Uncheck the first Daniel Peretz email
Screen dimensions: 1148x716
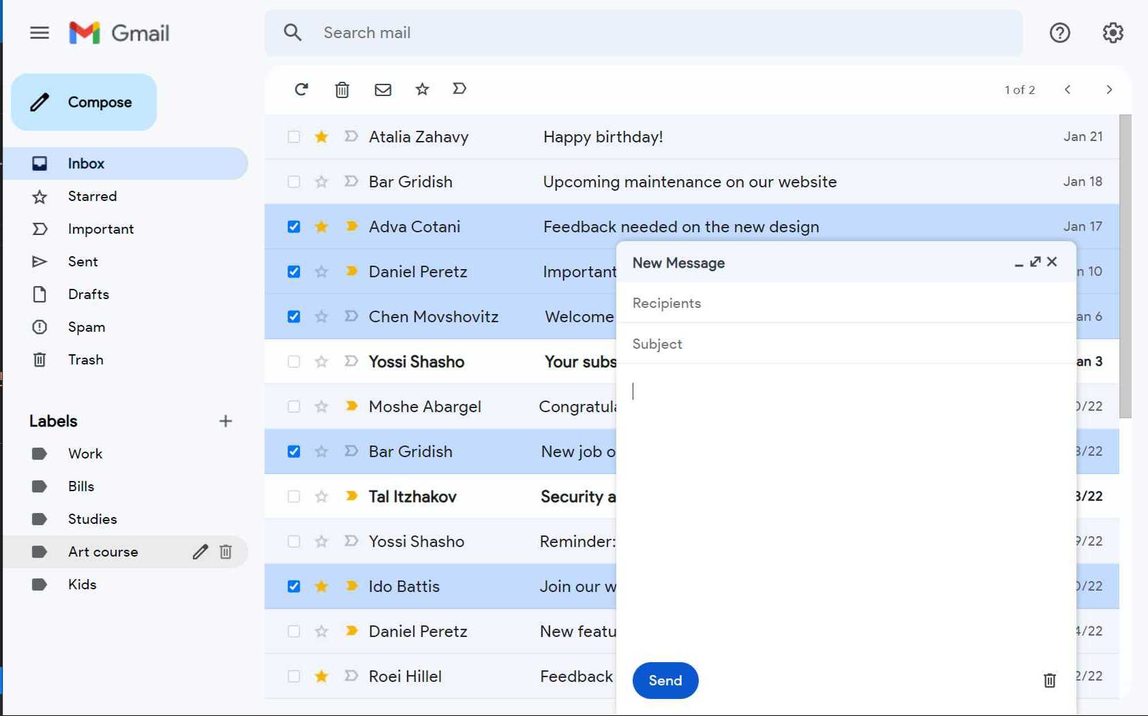294,272
